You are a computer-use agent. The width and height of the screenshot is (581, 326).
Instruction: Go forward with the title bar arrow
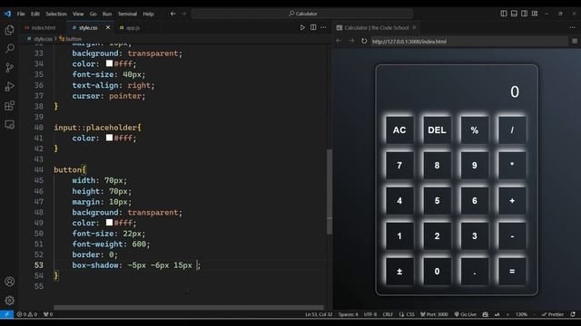point(183,14)
